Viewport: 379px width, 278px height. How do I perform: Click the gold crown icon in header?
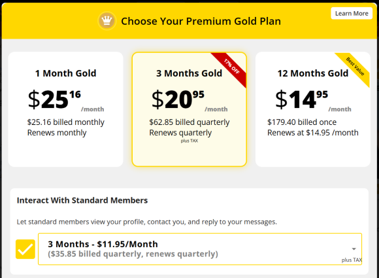tap(107, 21)
